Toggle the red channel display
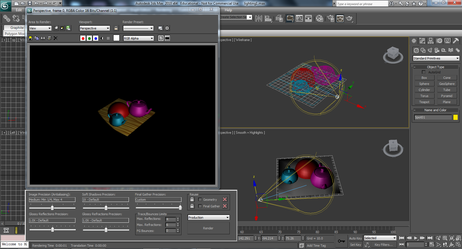This screenshot has width=462, height=249. (x=83, y=38)
